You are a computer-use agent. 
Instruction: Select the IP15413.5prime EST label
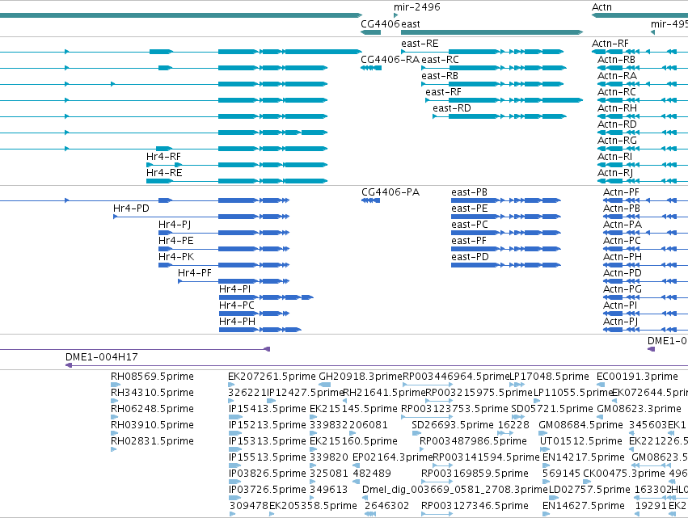click(268, 409)
